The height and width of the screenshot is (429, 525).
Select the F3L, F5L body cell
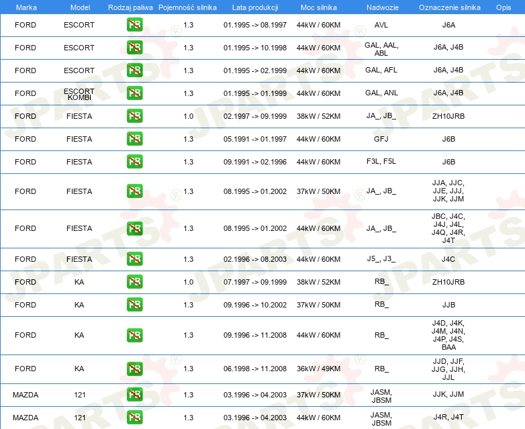coord(381,161)
